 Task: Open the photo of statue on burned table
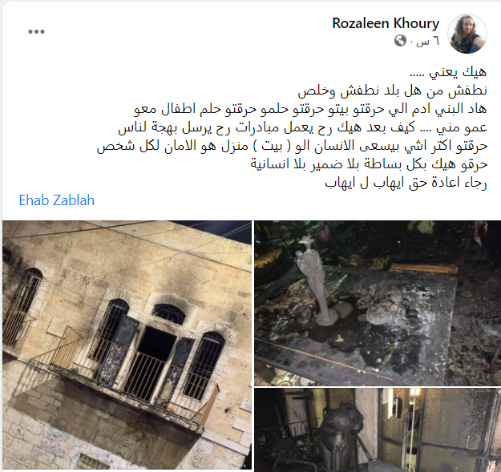pos(378,303)
